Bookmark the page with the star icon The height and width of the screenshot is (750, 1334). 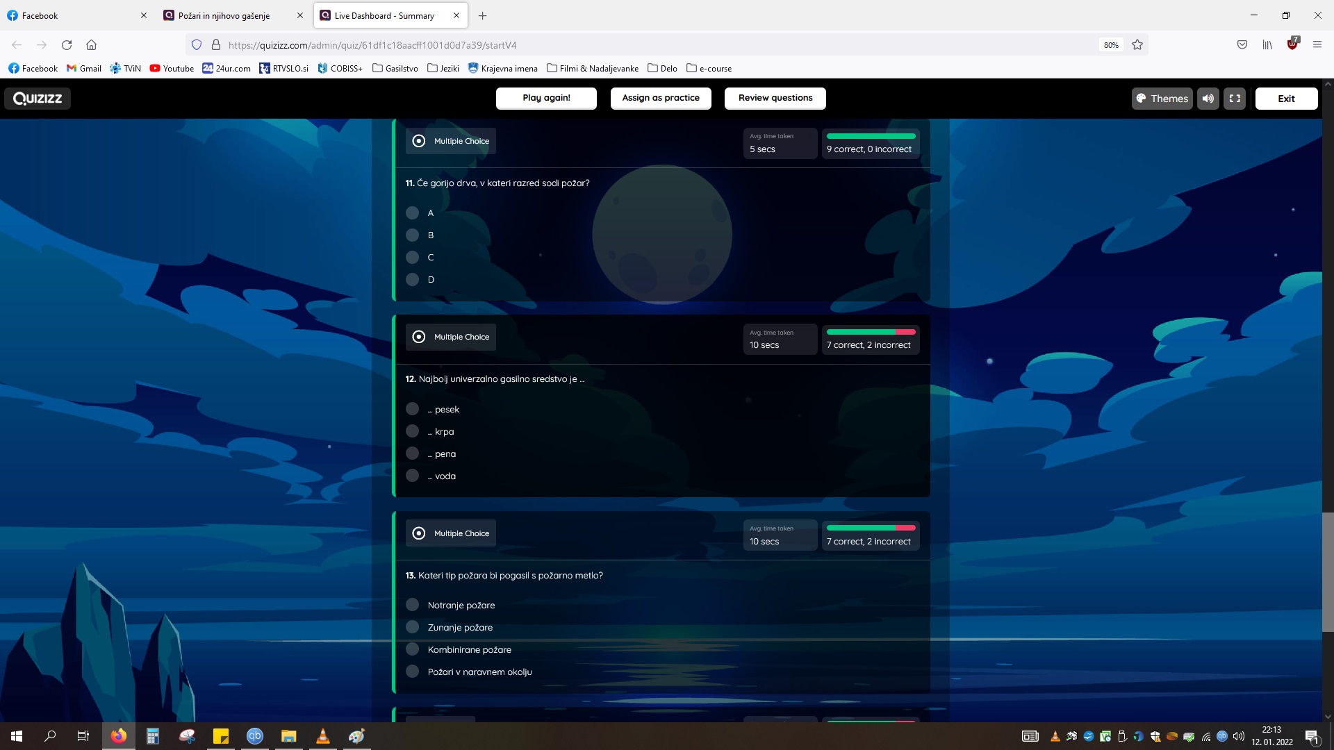click(1137, 45)
